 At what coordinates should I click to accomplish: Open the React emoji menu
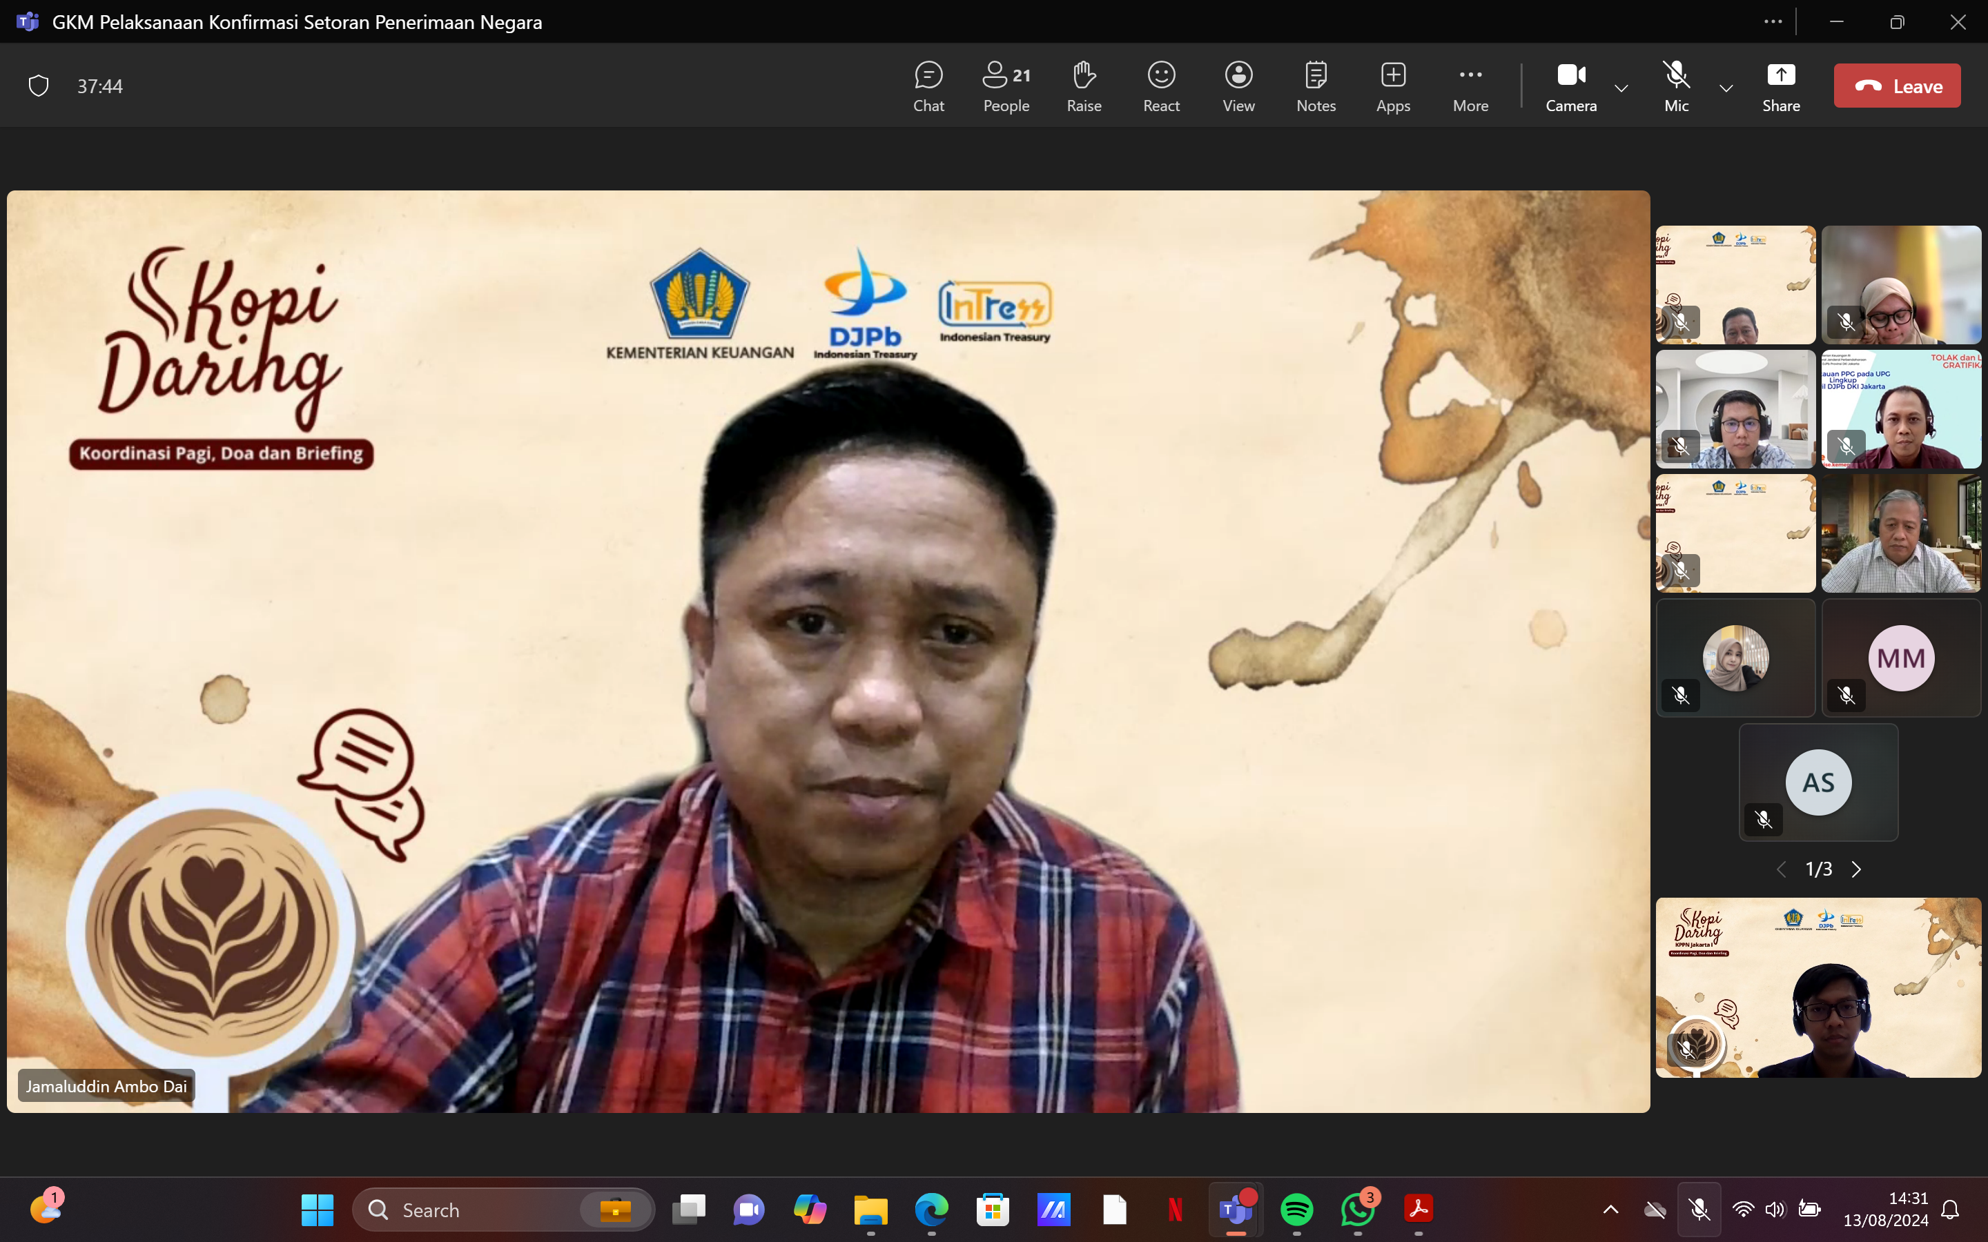pos(1161,86)
